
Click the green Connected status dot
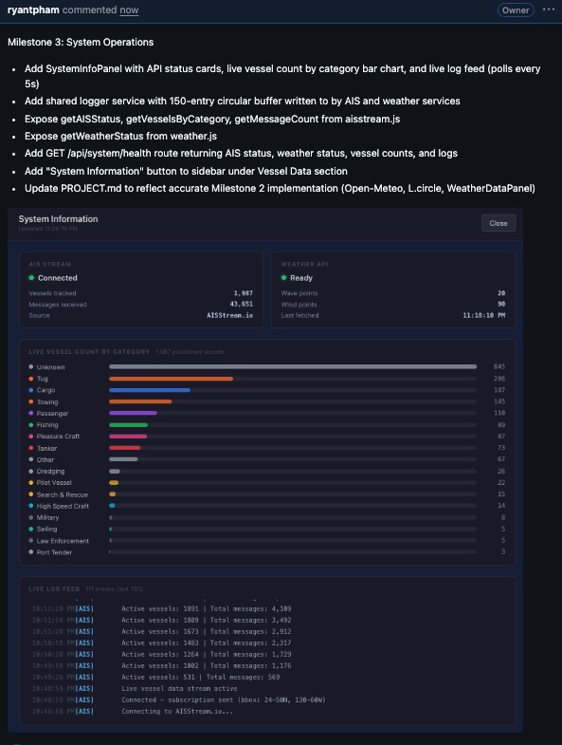(31, 278)
